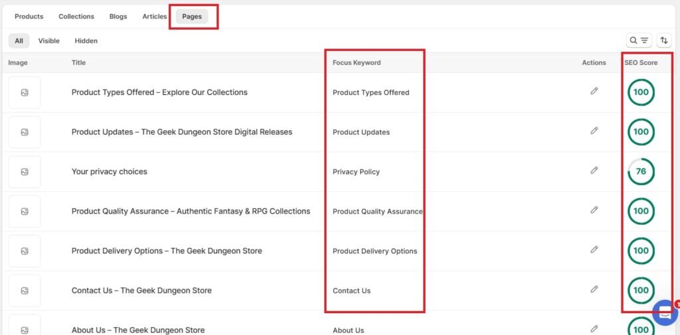Edit the Product Quality Assurance page
This screenshot has height=335, width=680.
[594, 210]
